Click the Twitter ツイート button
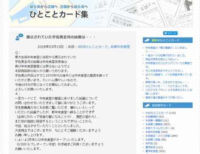 170,33
